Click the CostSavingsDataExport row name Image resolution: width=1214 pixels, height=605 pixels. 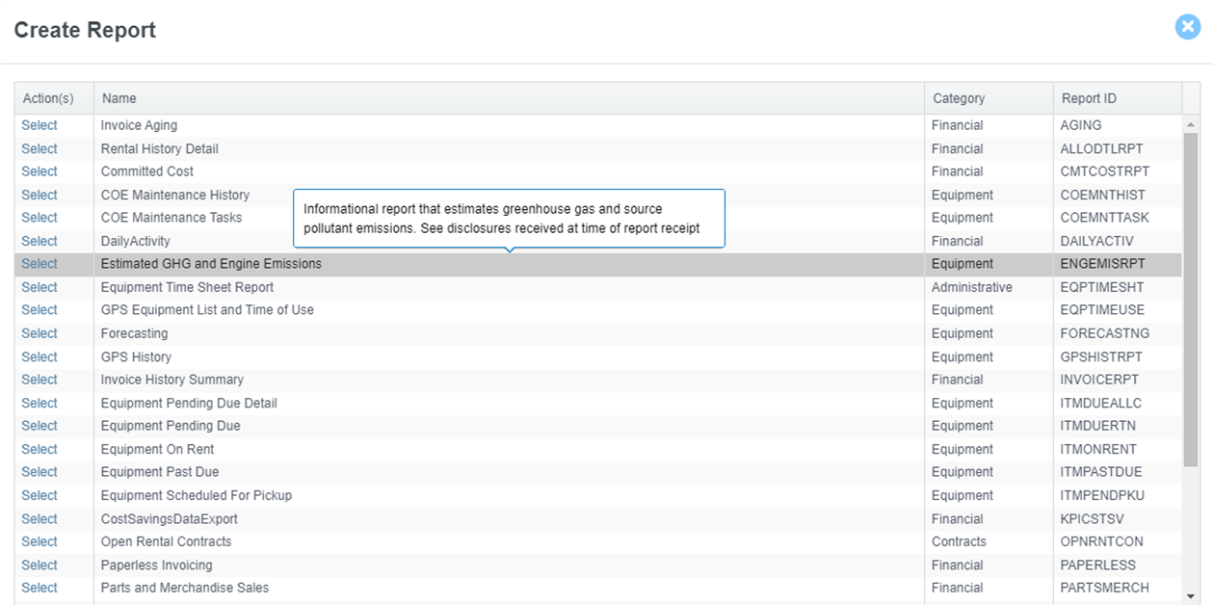click(x=170, y=518)
